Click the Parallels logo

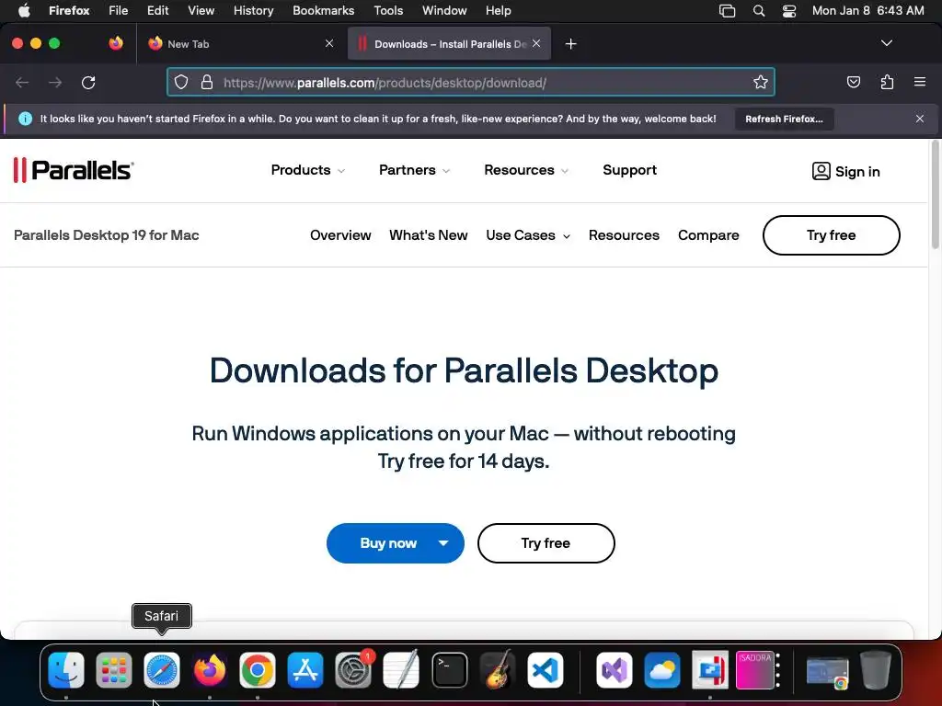point(74,170)
